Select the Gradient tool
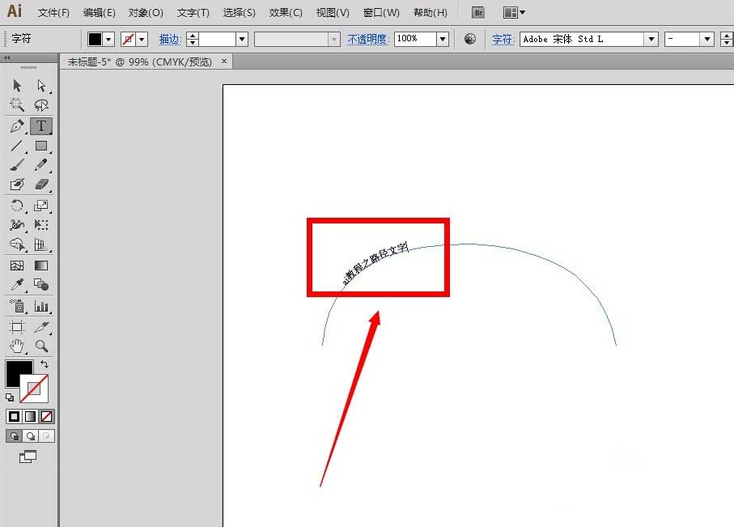The image size is (734, 527). click(x=41, y=266)
